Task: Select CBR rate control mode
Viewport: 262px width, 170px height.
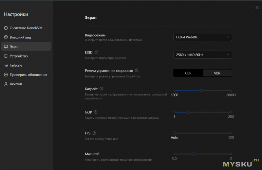Action: pos(188,73)
